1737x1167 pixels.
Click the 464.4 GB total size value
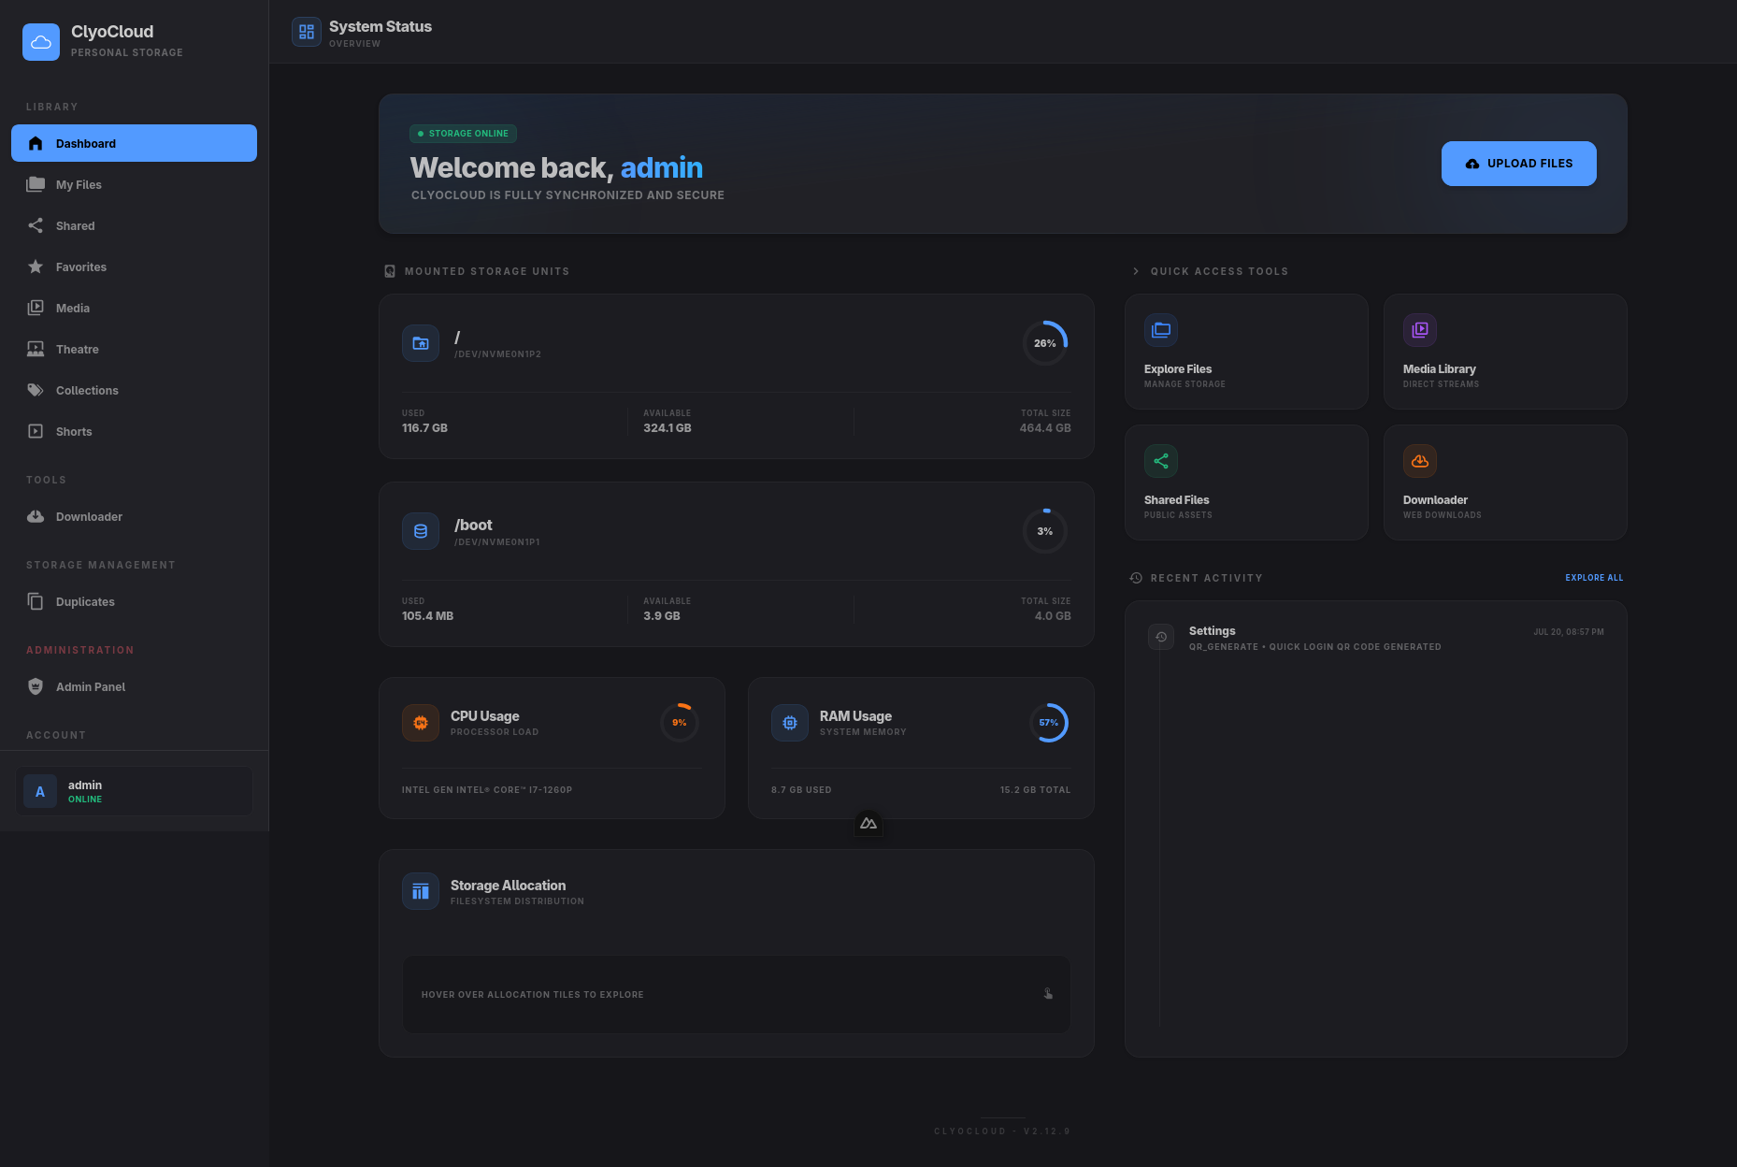(1045, 428)
